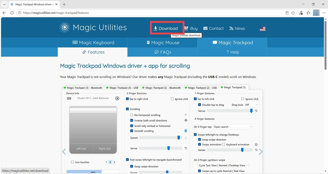The height and width of the screenshot is (174, 328).
Task: Toggle Fast swipe left/right navigate back/forward
Action: 127,160
